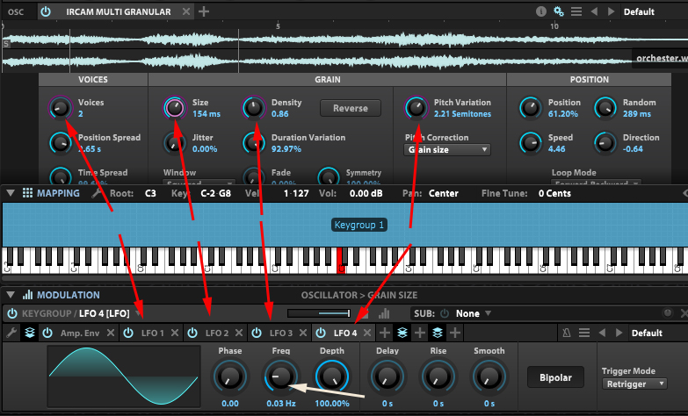This screenshot has width=688, height=416.
Task: Go to previous modulator preset
Action: click(x=602, y=334)
